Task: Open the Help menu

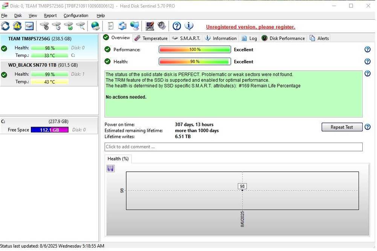Action: [x=101, y=15]
